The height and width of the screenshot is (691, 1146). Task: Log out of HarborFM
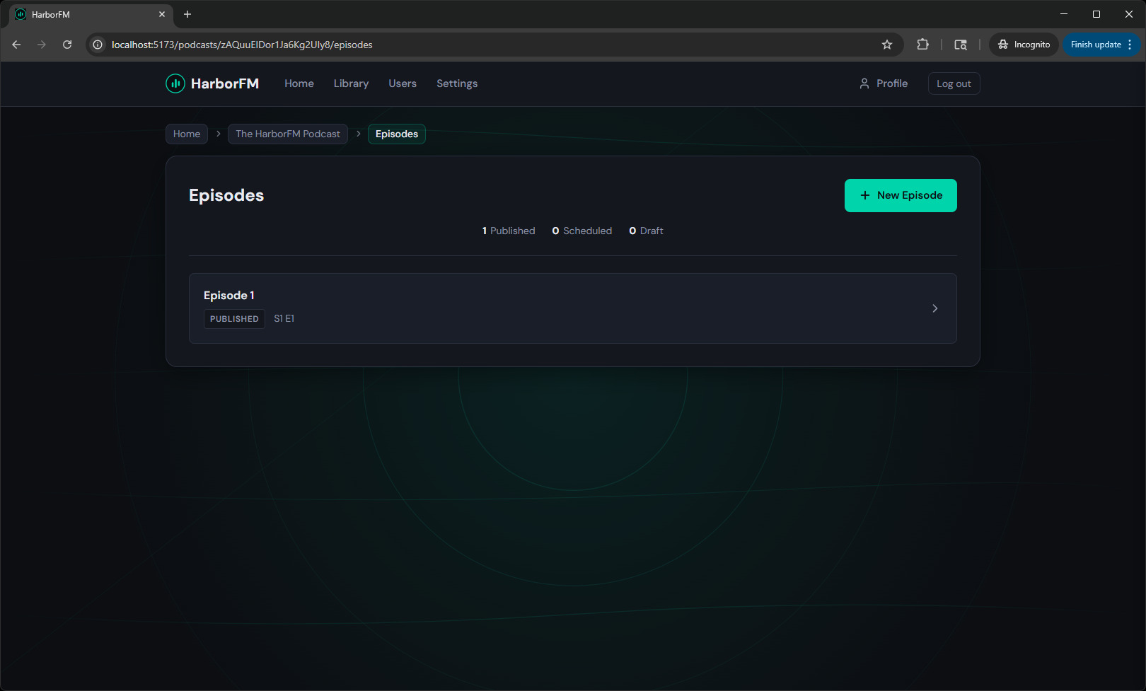[953, 83]
